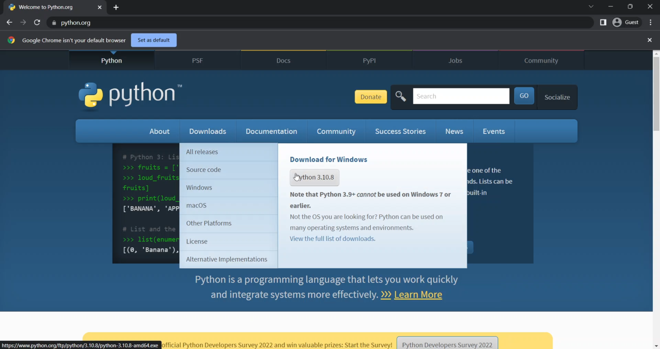The height and width of the screenshot is (349, 660).
Task: Open the full list of downloads link
Action: point(332,238)
